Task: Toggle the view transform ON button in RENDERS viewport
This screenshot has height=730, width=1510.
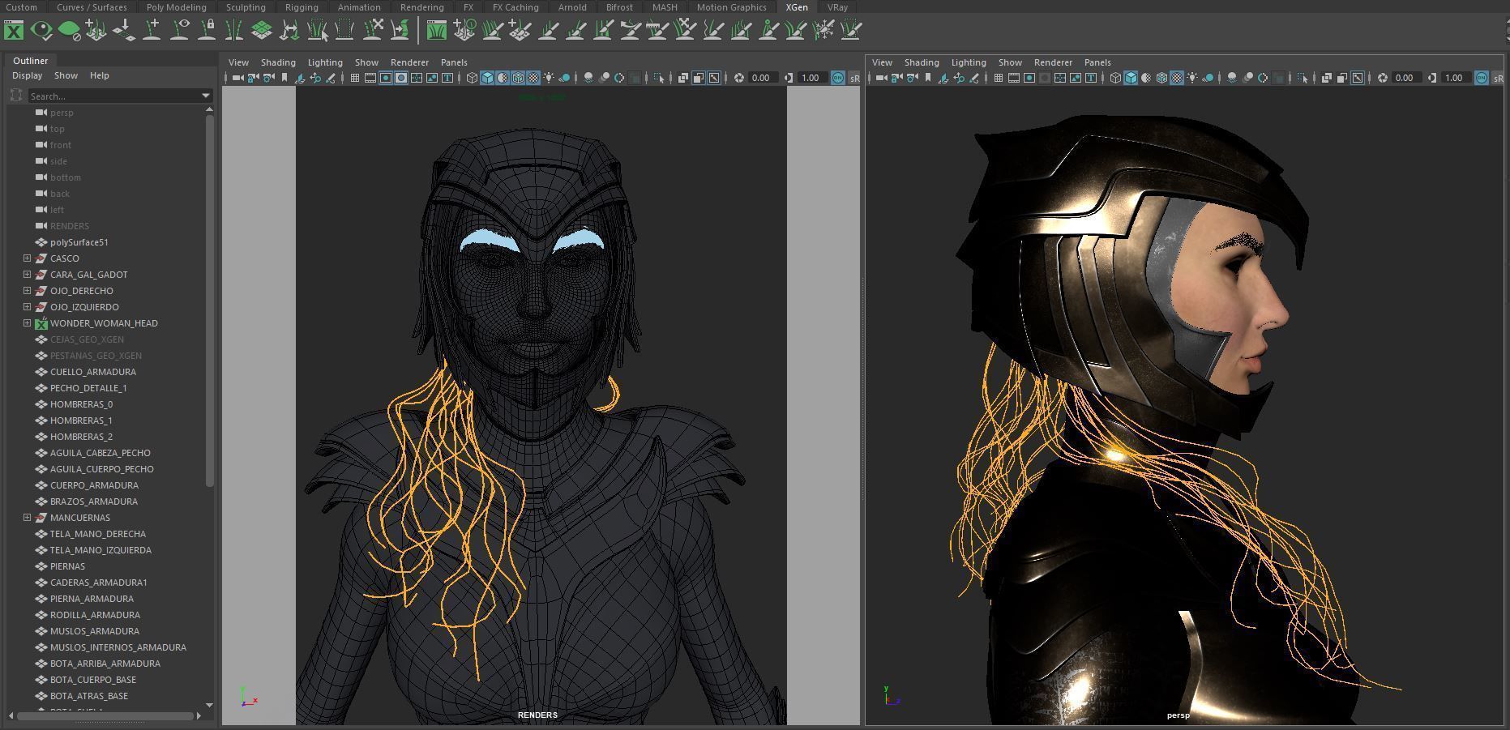Action: tap(838, 78)
